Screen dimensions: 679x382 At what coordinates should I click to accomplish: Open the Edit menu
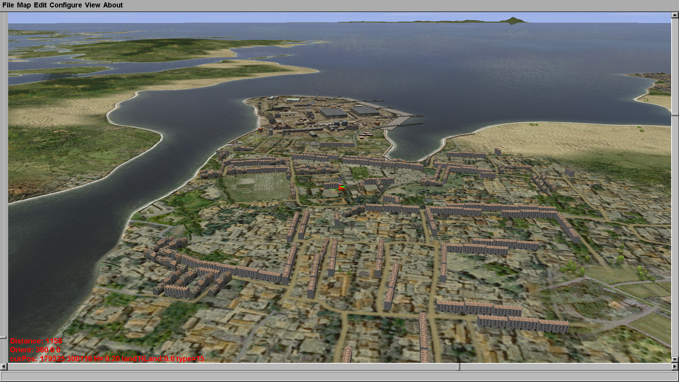coord(40,5)
